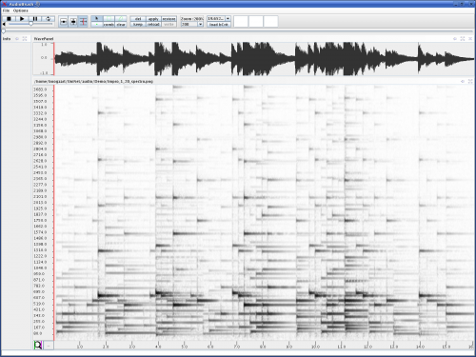476x357 pixels.
Task: Toggle red crosshair cursor tool
Action: (83, 22)
